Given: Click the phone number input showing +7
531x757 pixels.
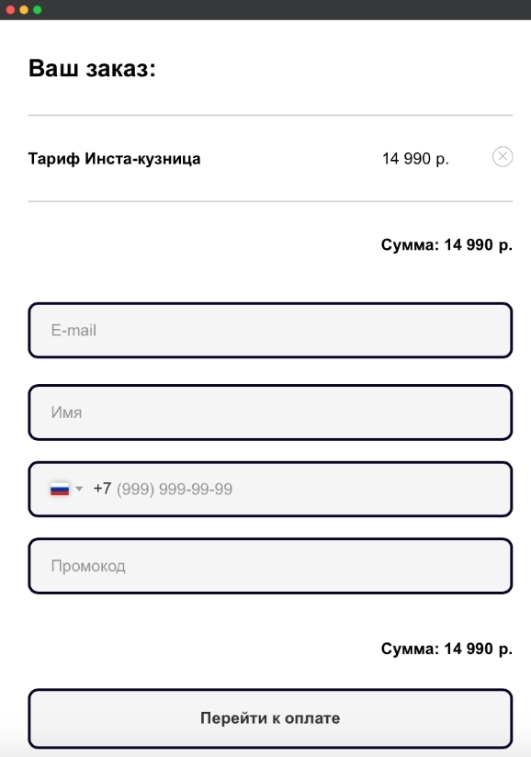Looking at the screenshot, I should pyautogui.click(x=270, y=489).
